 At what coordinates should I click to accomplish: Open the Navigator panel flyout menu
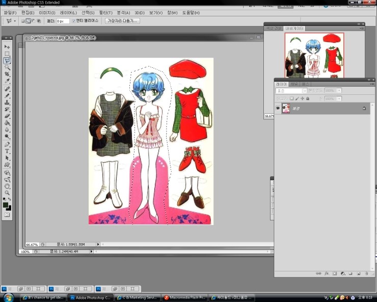coord(362,29)
